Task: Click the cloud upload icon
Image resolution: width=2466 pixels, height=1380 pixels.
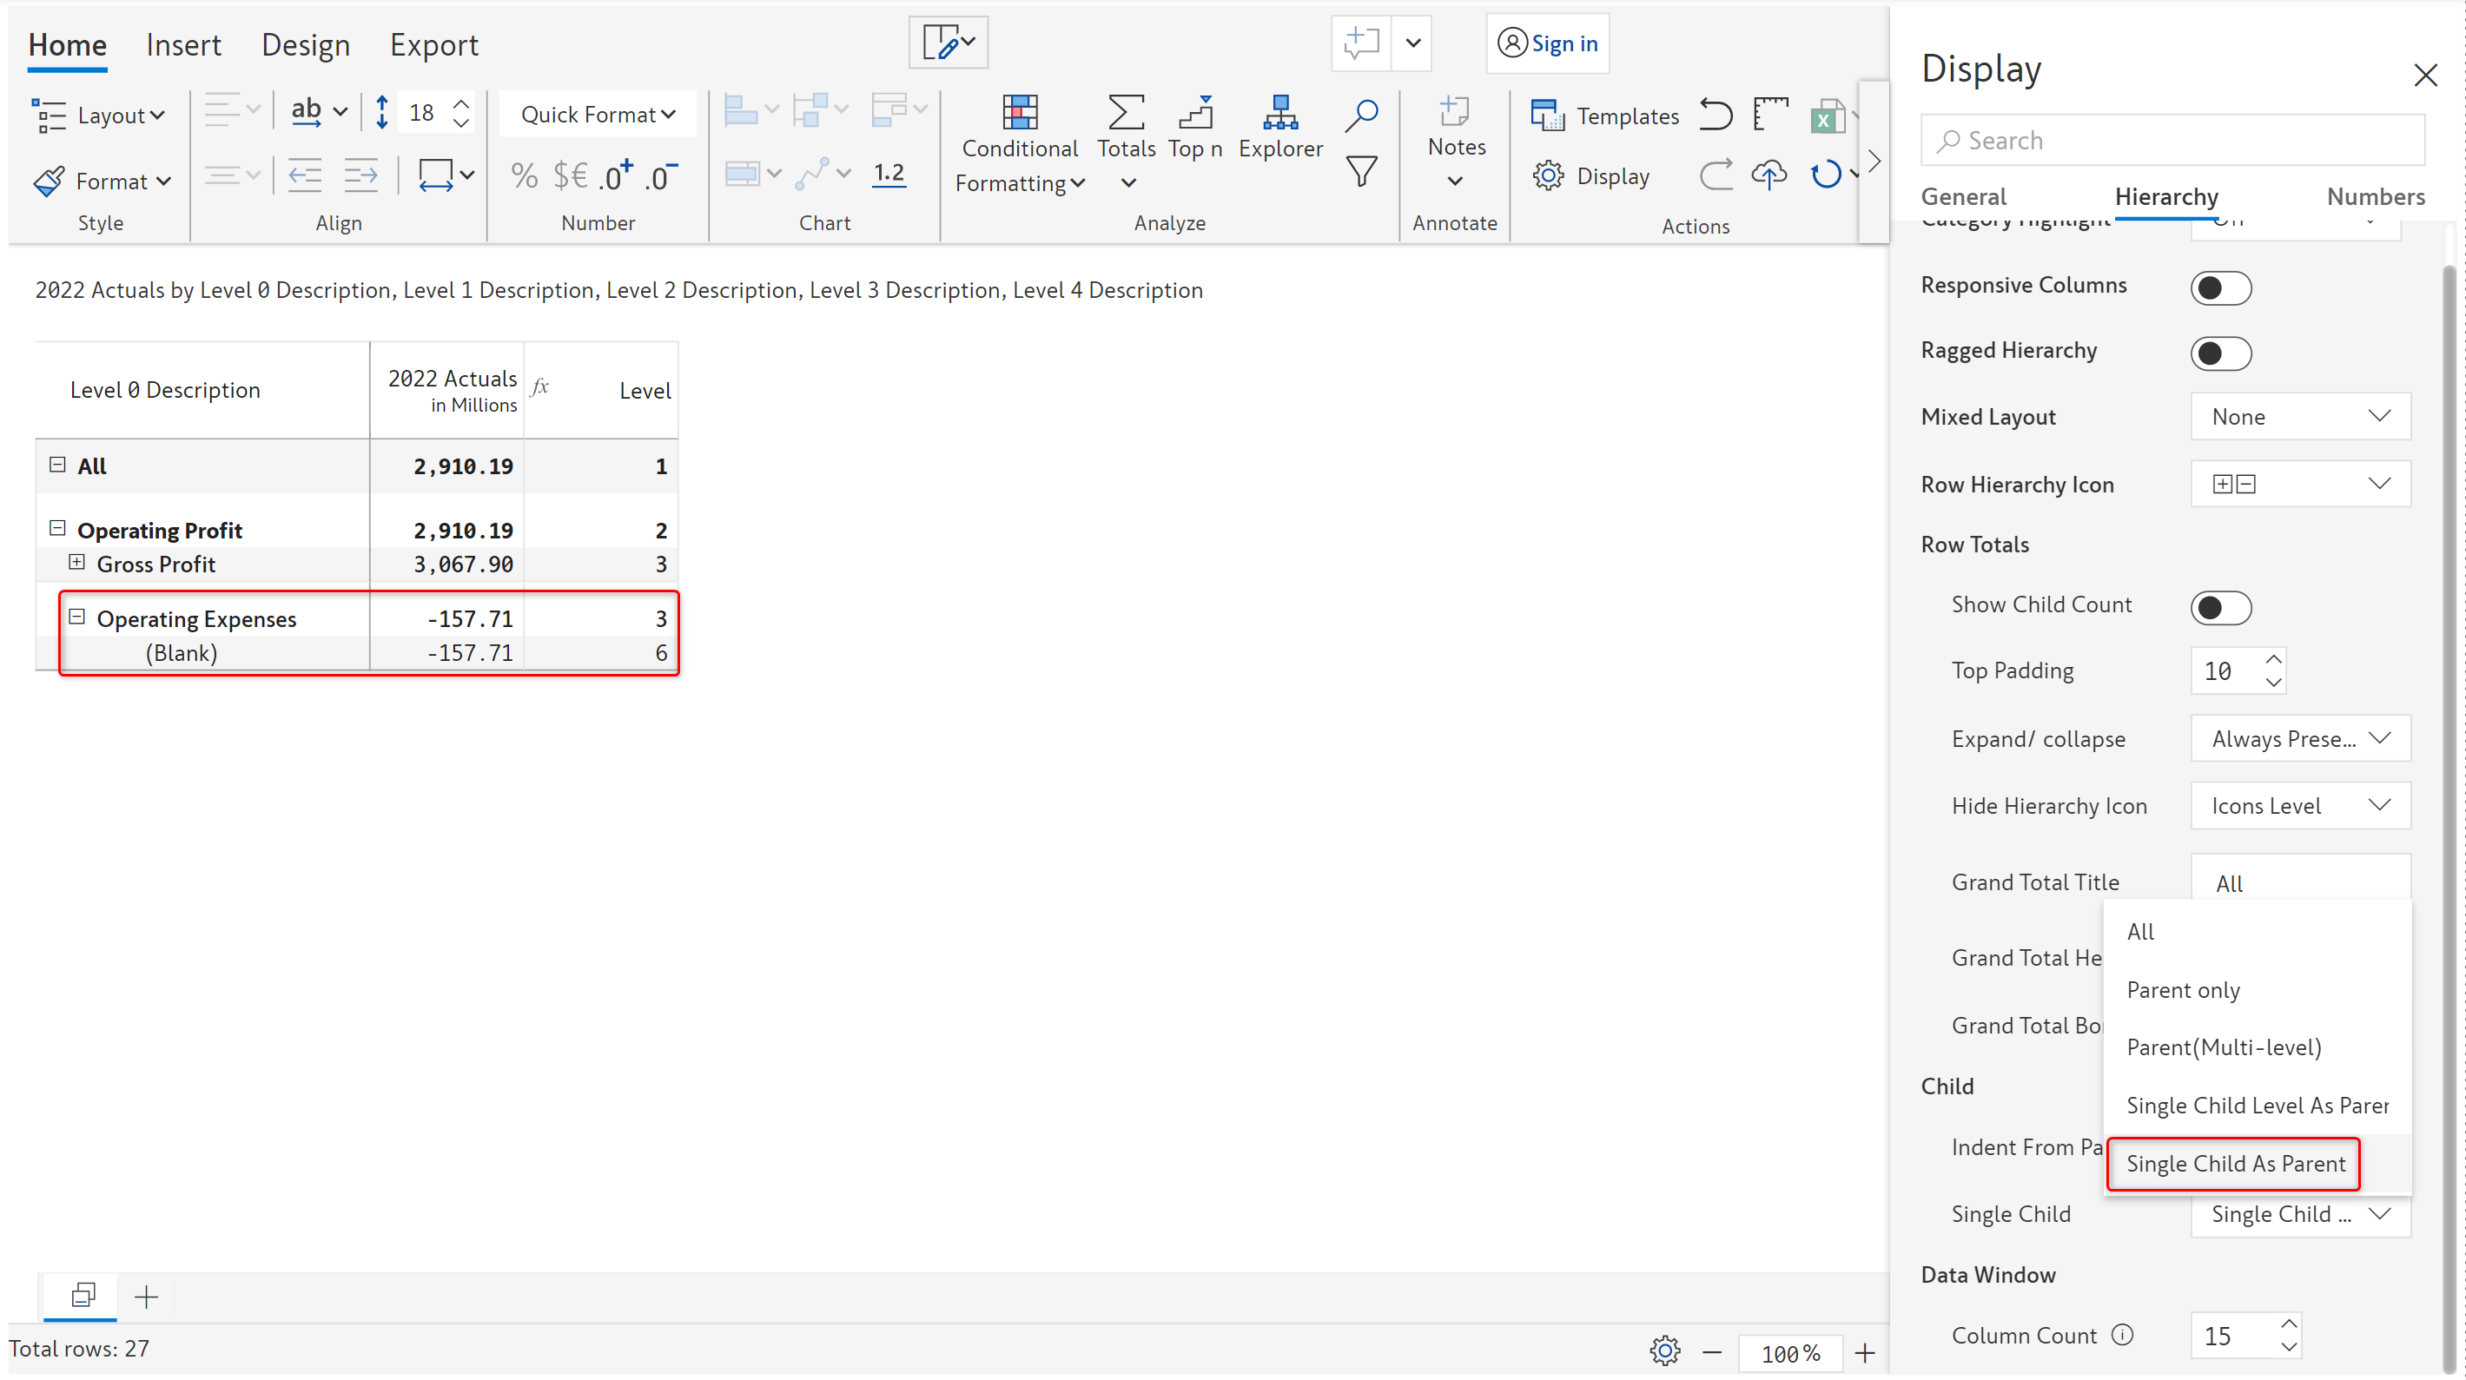Action: pos(1769,175)
